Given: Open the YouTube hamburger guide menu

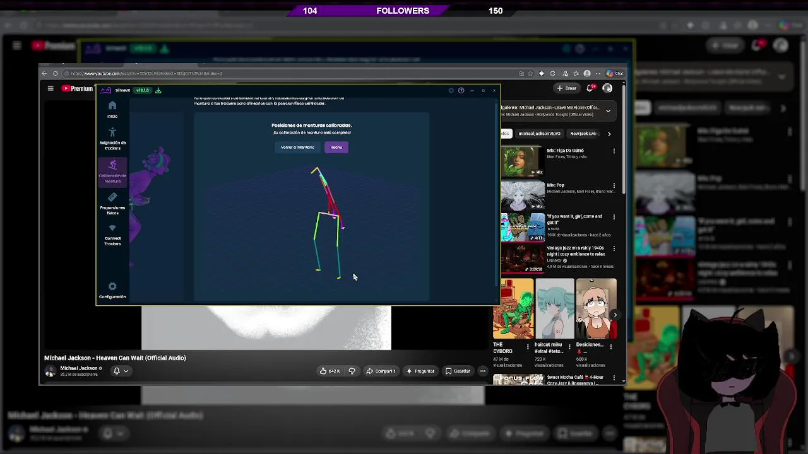Looking at the screenshot, I should coord(50,88).
